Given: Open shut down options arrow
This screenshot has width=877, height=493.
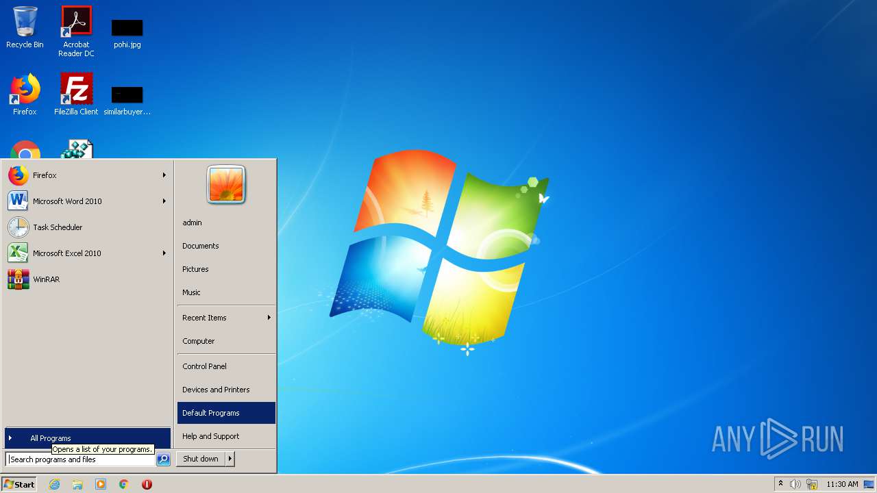Looking at the screenshot, I should pyautogui.click(x=230, y=459).
